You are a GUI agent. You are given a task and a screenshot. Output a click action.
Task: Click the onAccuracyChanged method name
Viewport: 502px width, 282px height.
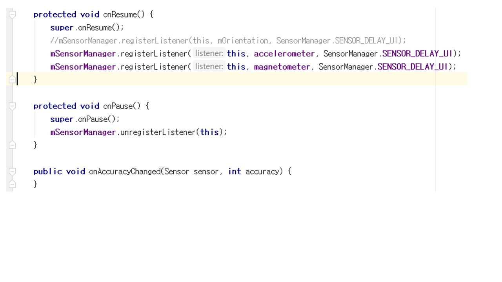125,172
